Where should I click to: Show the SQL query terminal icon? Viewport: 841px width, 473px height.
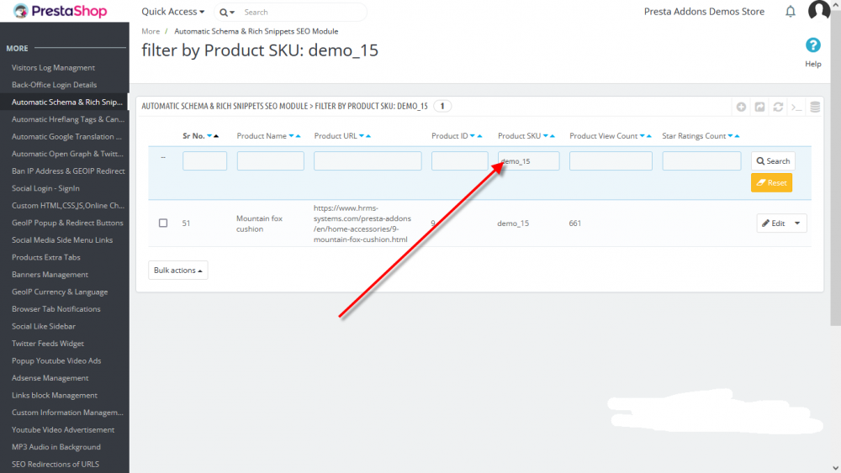pyautogui.click(x=796, y=108)
